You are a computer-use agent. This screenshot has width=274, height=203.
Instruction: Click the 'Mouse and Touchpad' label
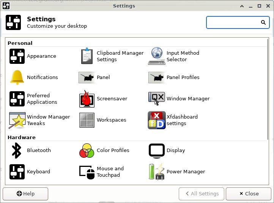click(x=110, y=172)
